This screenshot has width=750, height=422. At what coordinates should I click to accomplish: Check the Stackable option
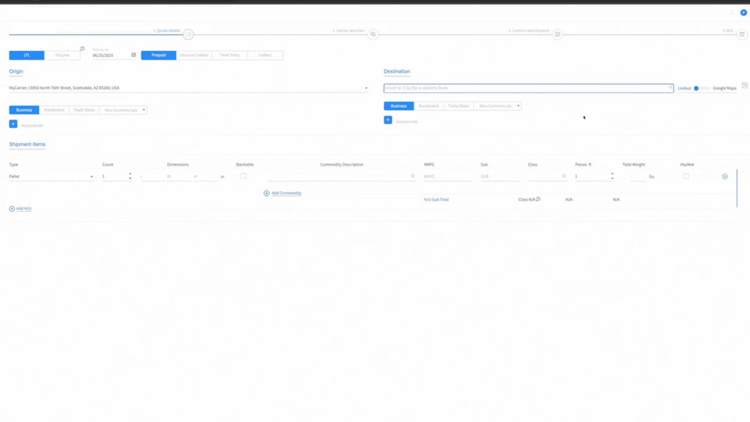243,176
